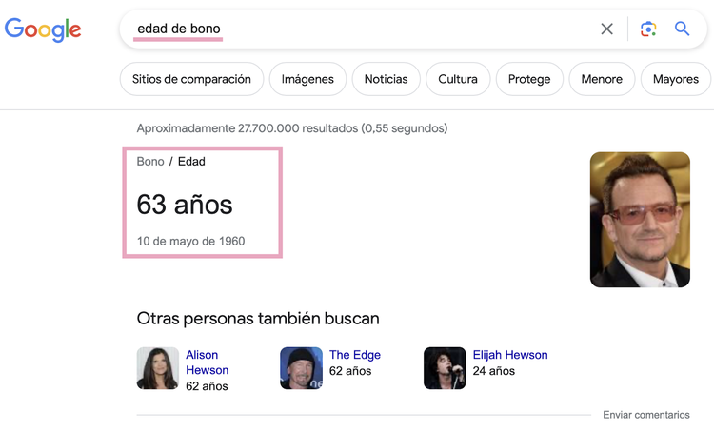Click into the search box text

click(179, 29)
